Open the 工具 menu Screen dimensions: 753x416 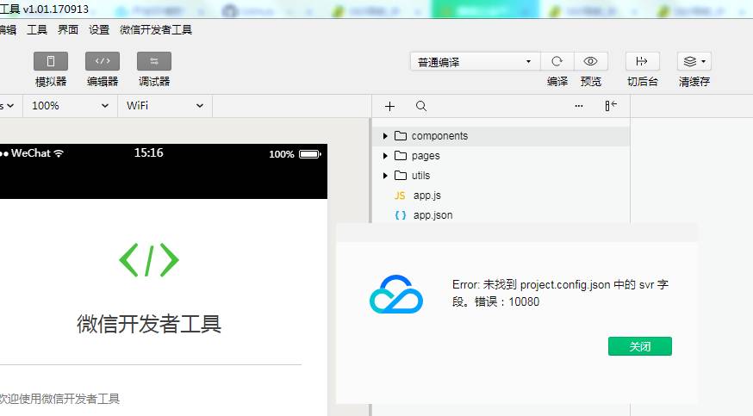tap(37, 30)
